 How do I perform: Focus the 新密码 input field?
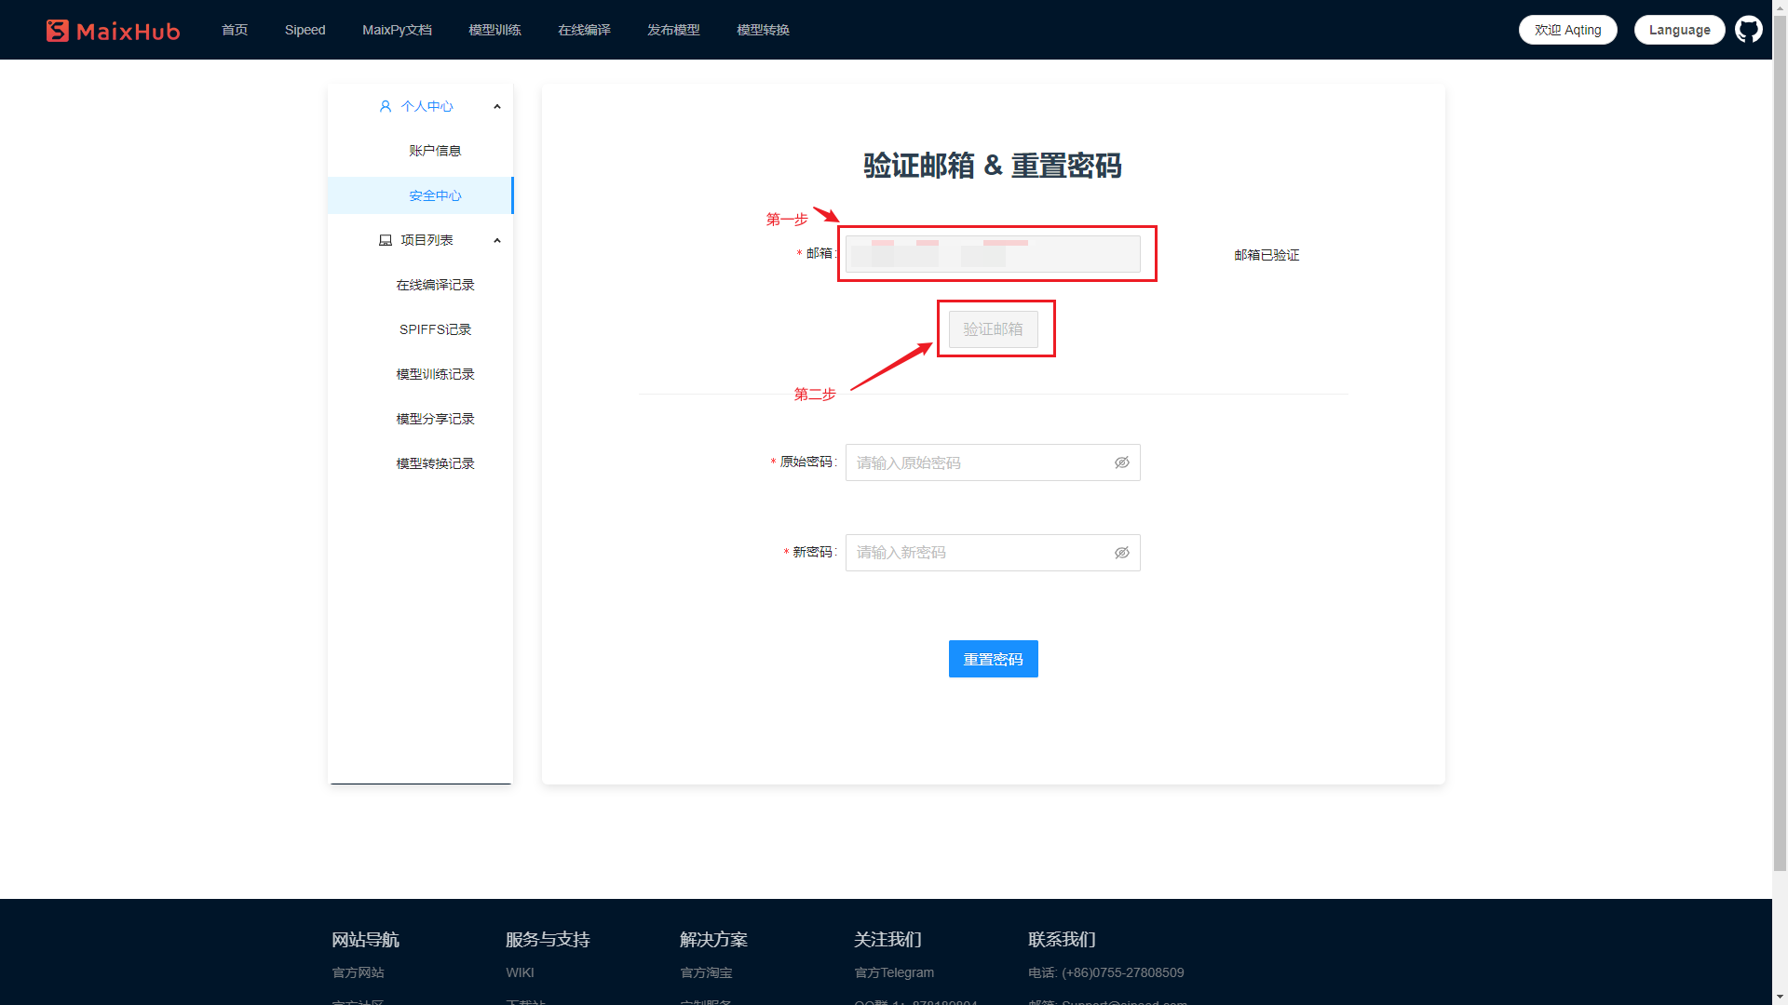[993, 553]
